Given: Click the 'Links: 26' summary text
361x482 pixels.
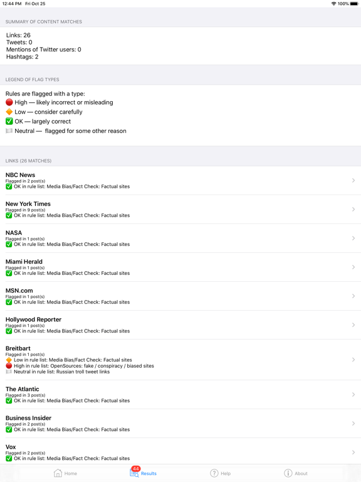Looking at the screenshot, I should click(x=18, y=35).
